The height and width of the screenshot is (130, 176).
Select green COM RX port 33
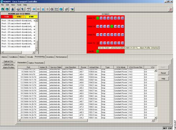98,51
